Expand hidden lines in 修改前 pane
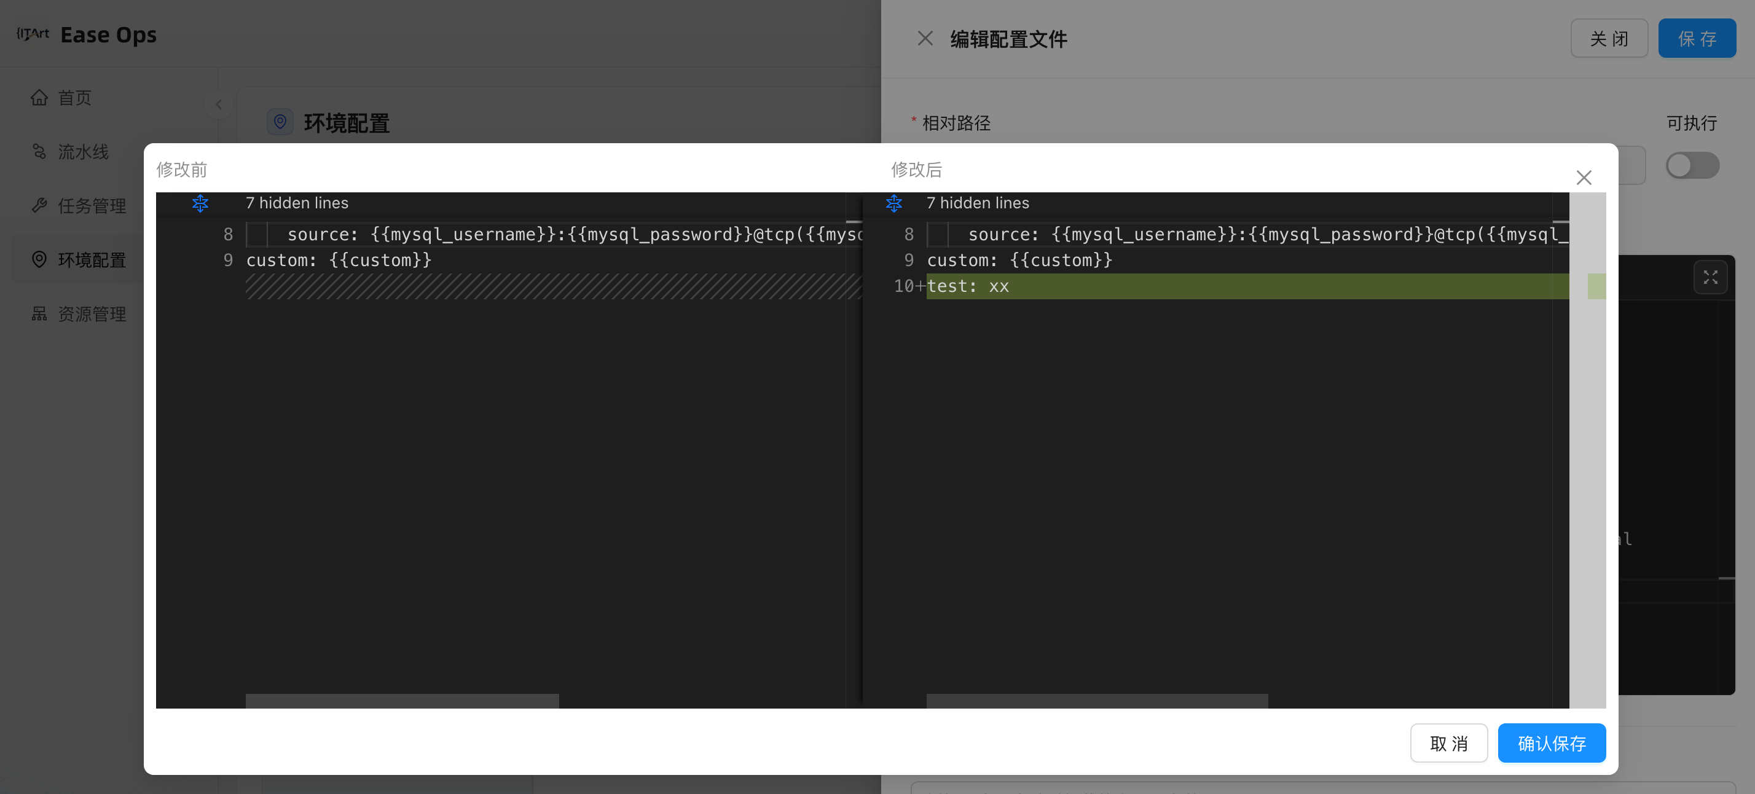Image resolution: width=1755 pixels, height=794 pixels. [x=200, y=203]
